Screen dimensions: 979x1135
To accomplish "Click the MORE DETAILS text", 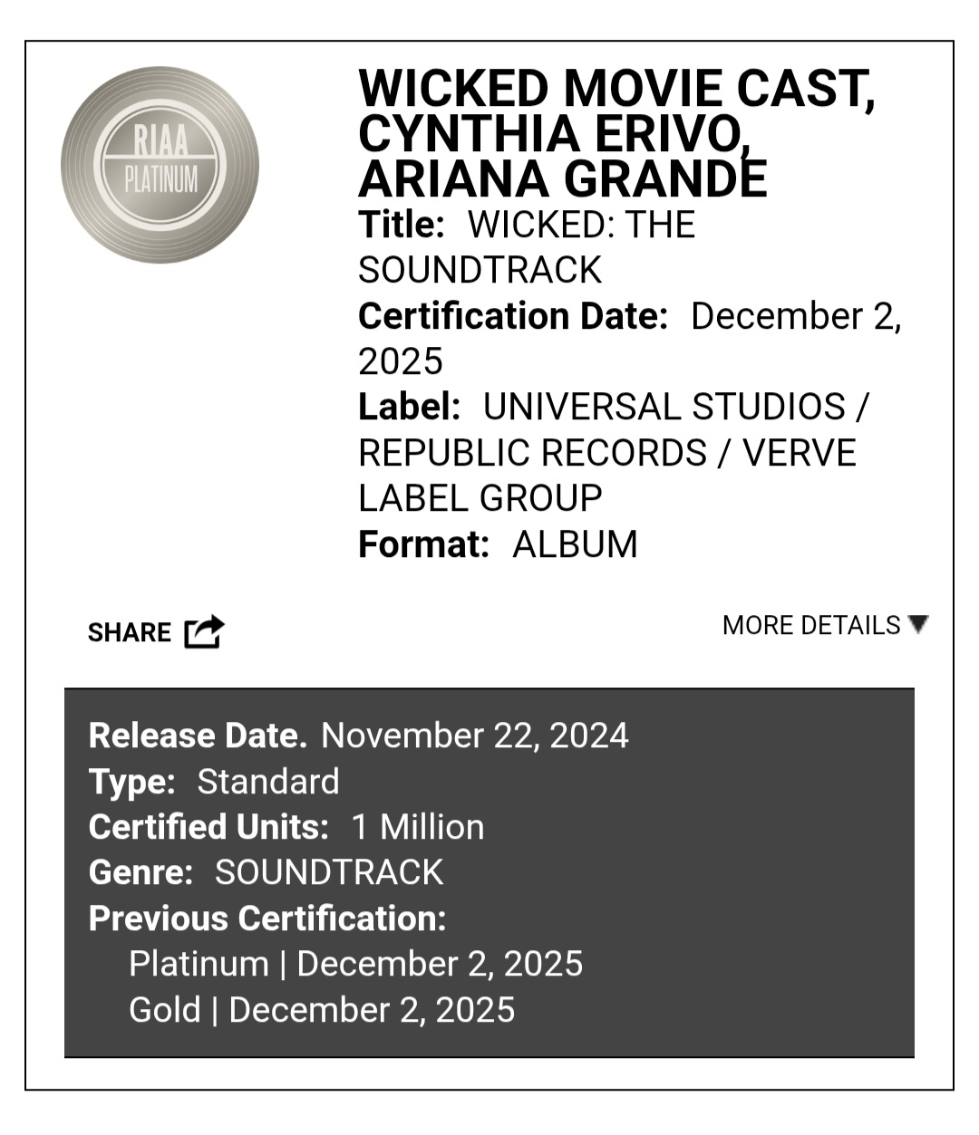I will pyautogui.click(x=811, y=626).
